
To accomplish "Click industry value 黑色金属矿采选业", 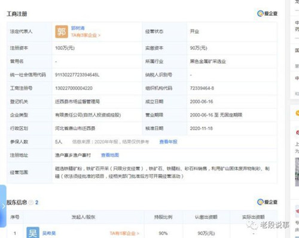I will (208, 62).
